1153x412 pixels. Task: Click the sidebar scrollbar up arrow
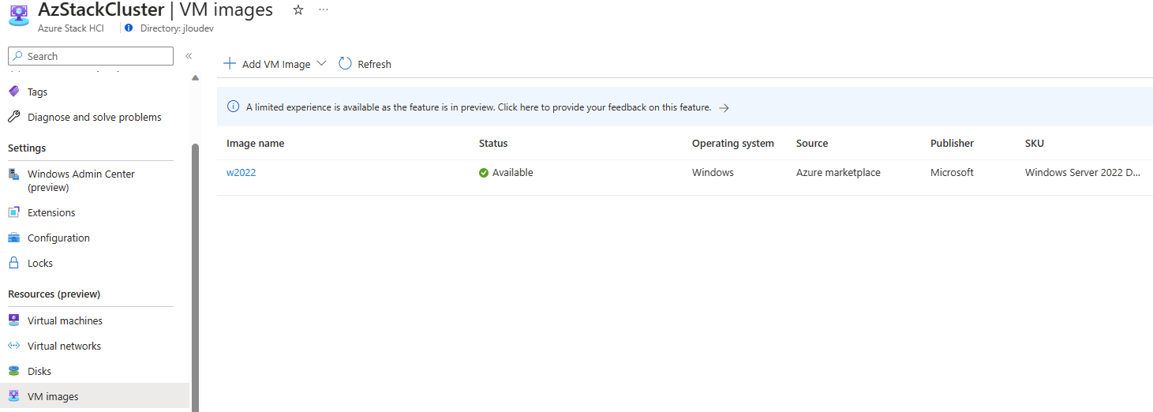click(195, 77)
